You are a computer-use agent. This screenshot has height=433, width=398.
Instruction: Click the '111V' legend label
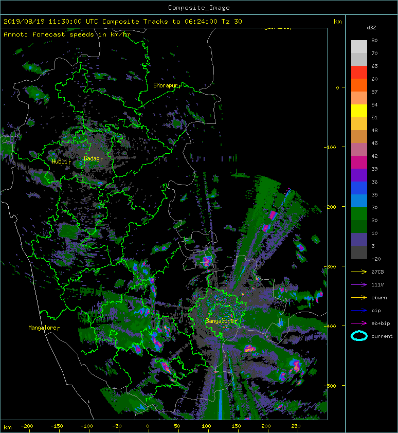[x=377, y=285]
